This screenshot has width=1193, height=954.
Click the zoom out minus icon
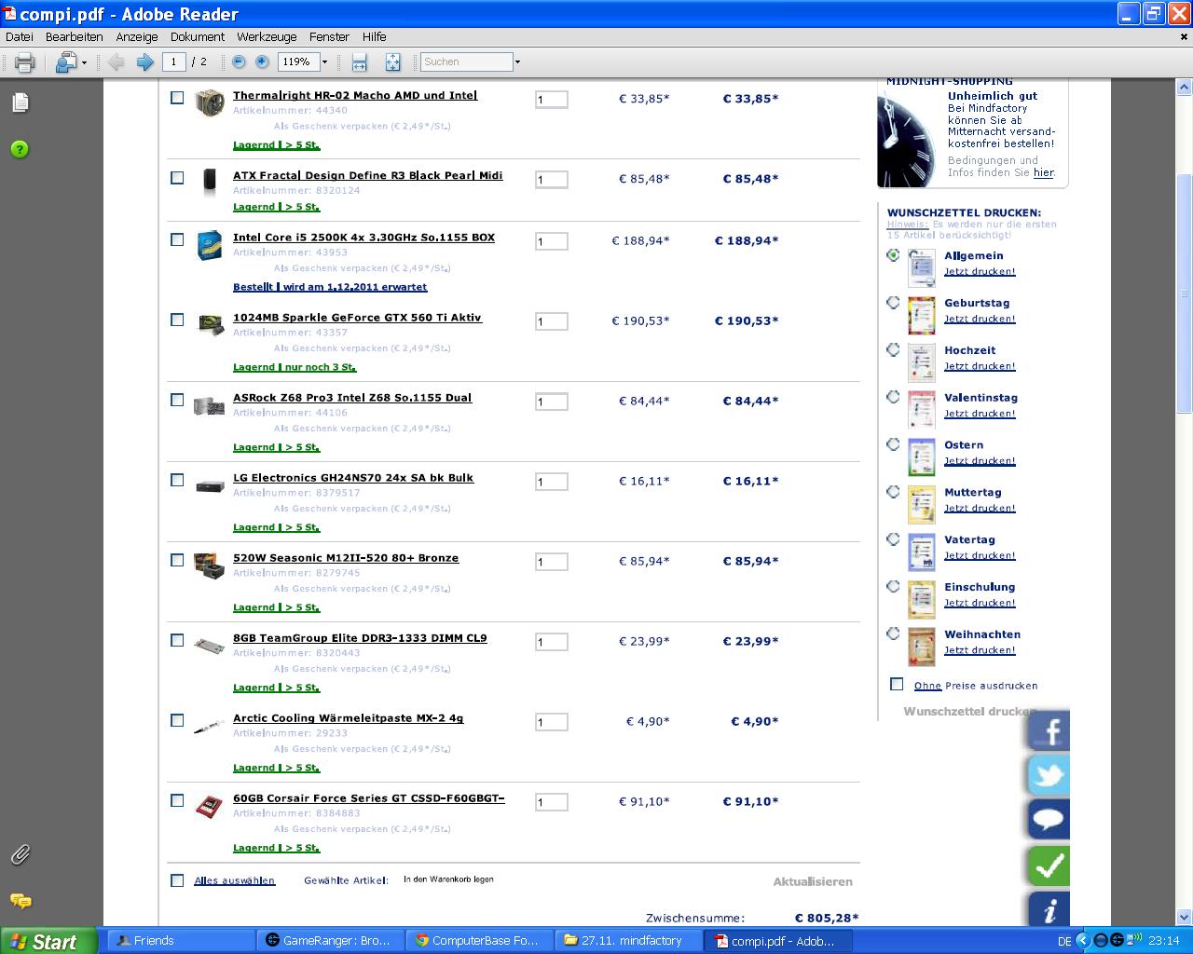239,62
